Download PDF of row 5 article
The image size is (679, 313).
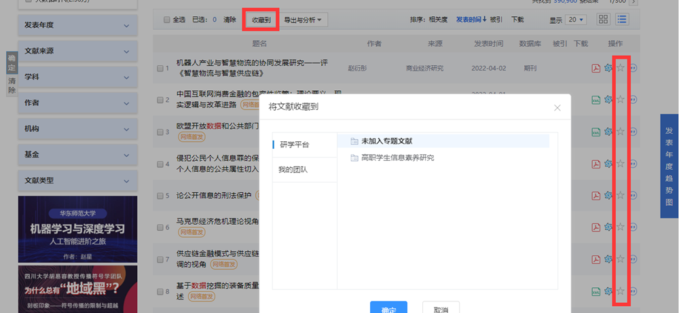pyautogui.click(x=596, y=196)
